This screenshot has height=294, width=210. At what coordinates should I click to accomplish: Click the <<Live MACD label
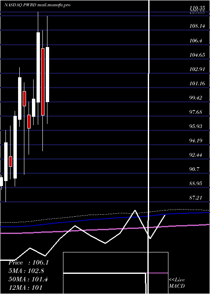pyautogui.click(x=177, y=283)
